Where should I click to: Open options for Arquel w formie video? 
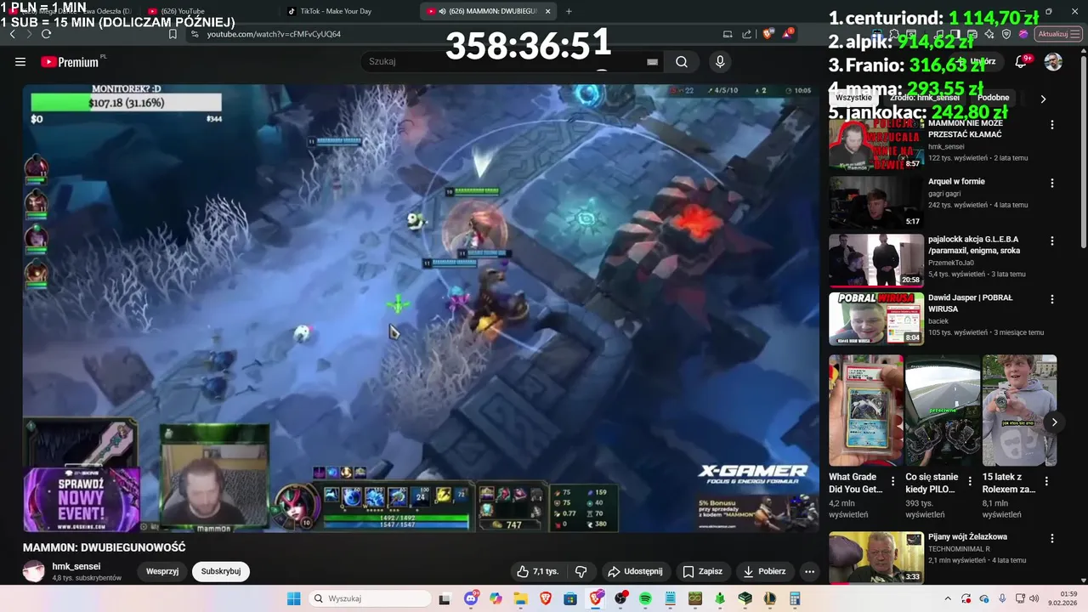[1052, 183]
